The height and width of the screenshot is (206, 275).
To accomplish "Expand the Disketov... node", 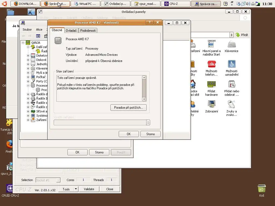I will click(28, 56).
